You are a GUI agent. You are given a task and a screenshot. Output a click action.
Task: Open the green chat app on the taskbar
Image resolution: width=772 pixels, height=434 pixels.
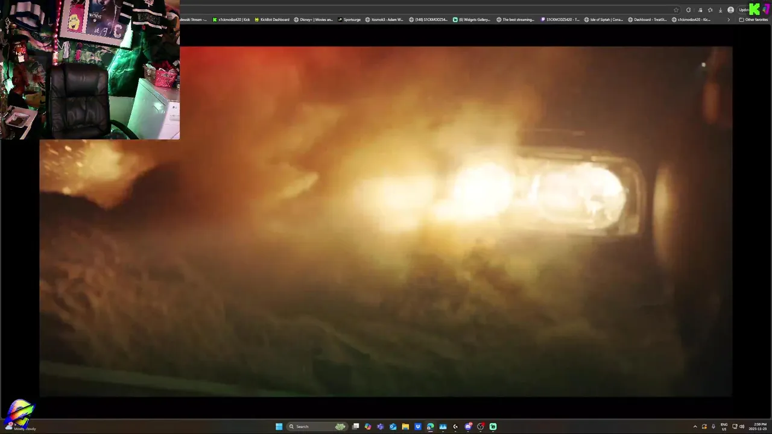[493, 427]
